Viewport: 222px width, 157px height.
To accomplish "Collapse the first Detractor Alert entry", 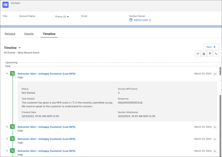I will click(x=7, y=74).
